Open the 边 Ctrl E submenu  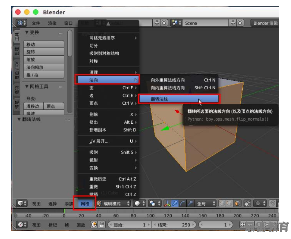tap(108, 95)
